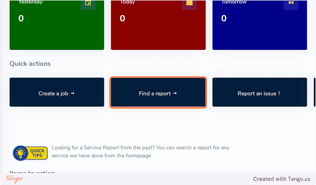
Task: Click the yellow icon on the Today card
Action: click(189, 3)
